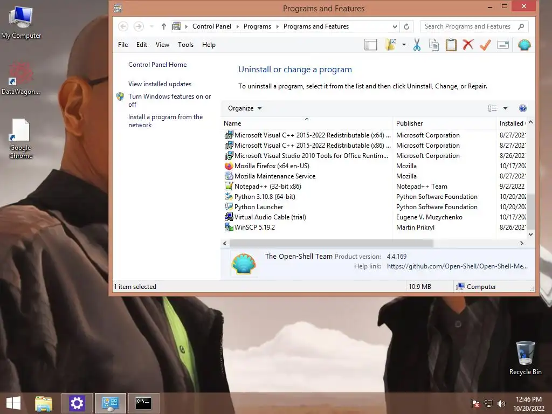Select WinSCP 5.19.2 entry
This screenshot has width=552, height=414.
click(375, 227)
